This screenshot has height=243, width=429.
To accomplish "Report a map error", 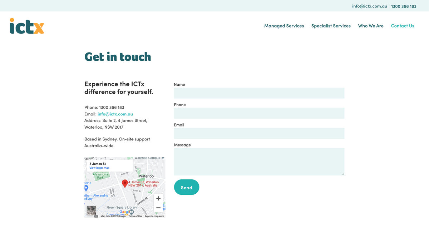I will point(154,216).
